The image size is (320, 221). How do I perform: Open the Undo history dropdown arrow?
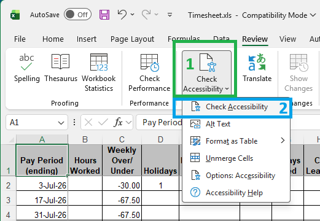click(133, 14)
